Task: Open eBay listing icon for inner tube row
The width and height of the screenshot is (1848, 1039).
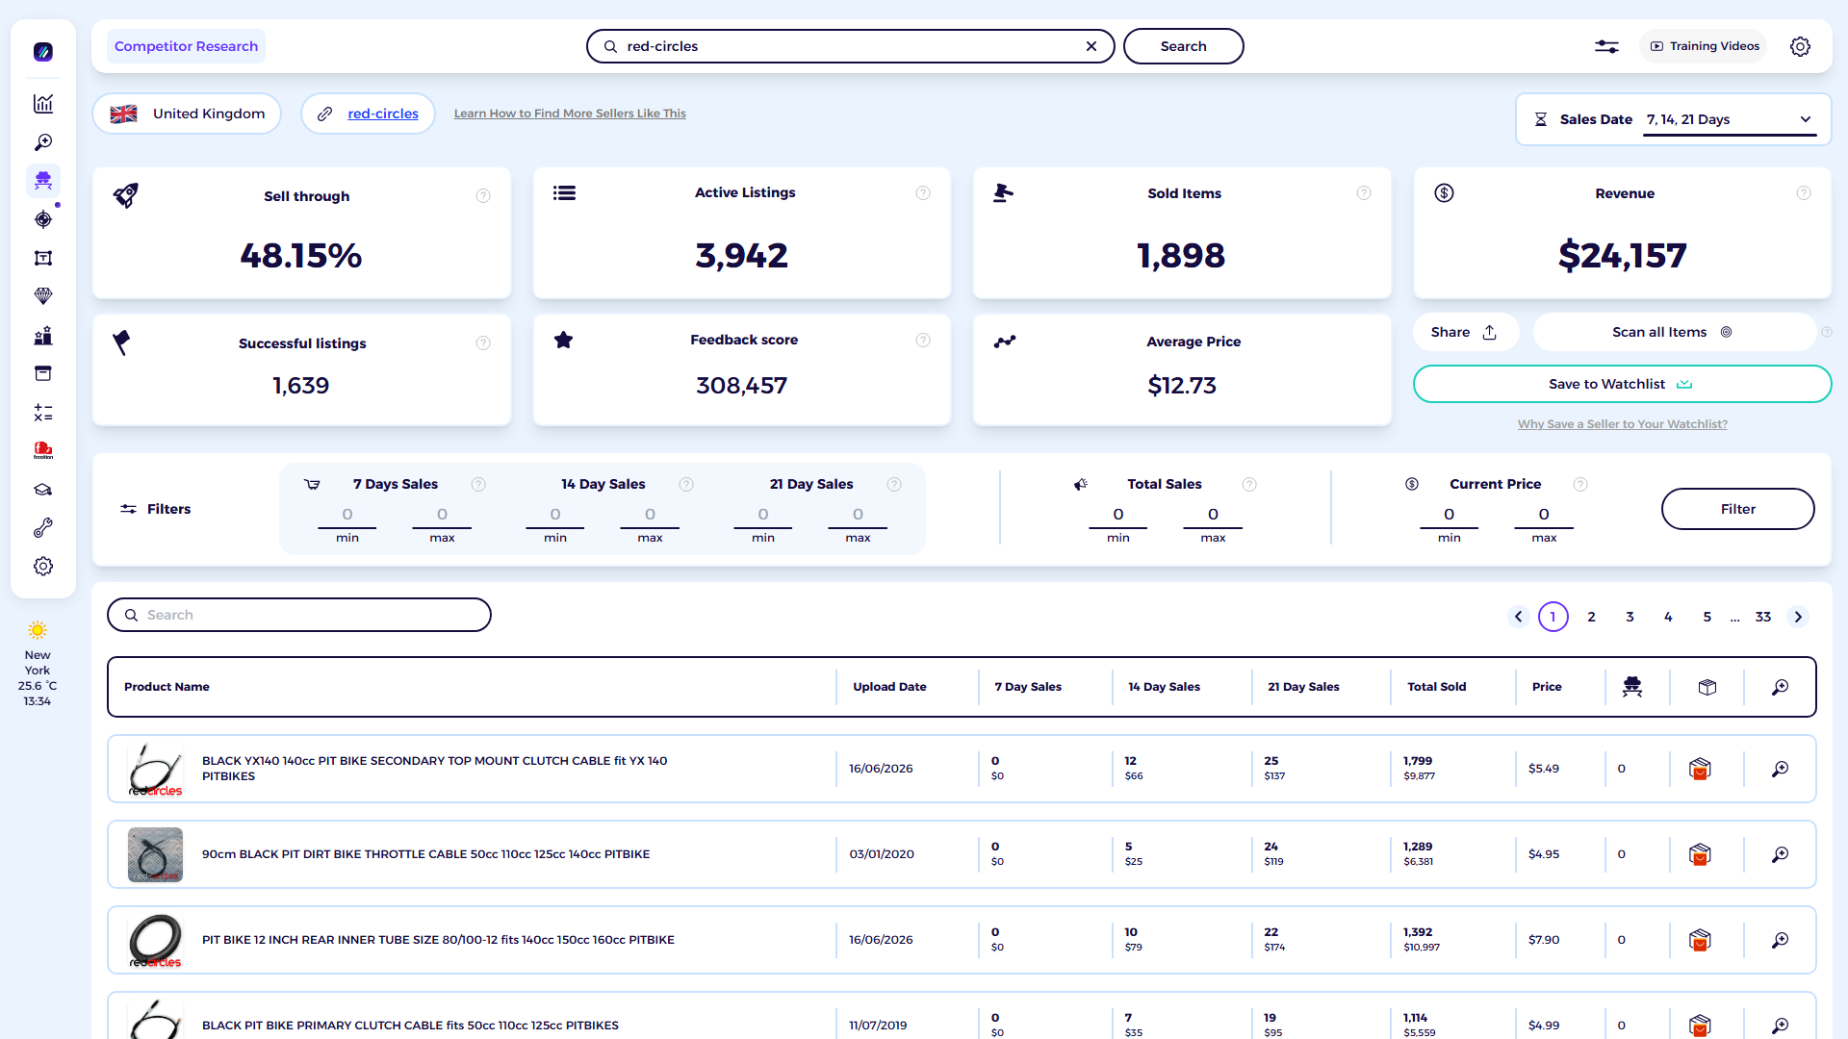Action: [x=1700, y=940]
